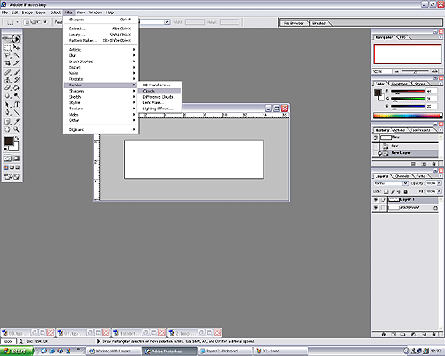Open the layer Opacity slider arrow

[439, 183]
